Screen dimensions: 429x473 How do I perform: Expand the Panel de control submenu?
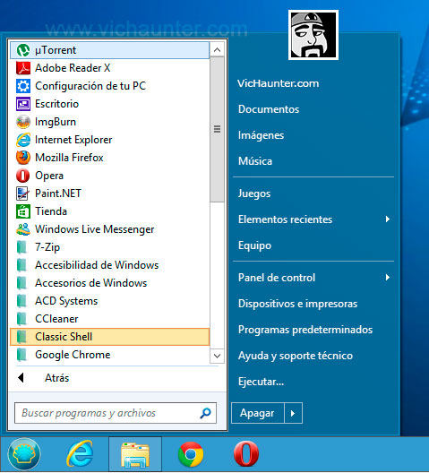click(313, 278)
